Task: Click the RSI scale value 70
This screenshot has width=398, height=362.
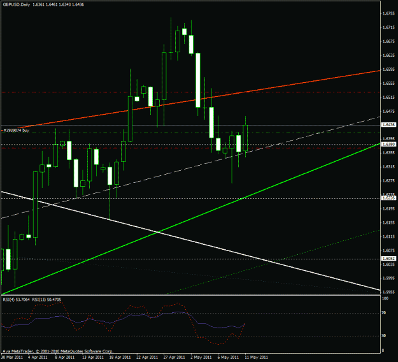Action: [x=384, y=313]
